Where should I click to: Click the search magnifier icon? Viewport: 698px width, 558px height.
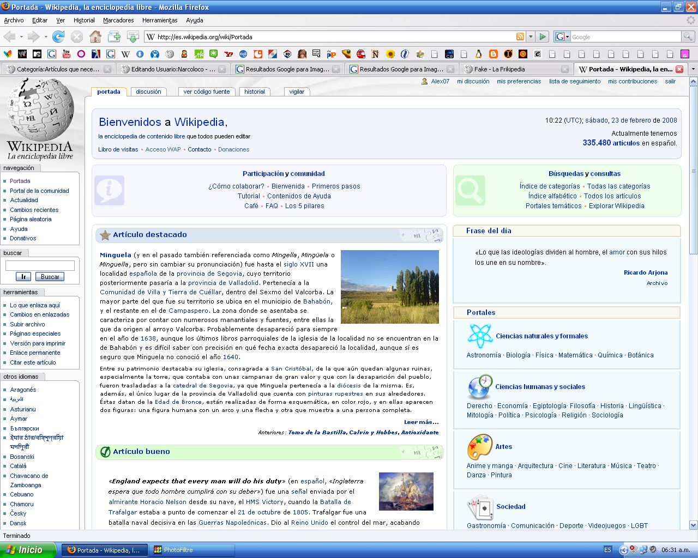688,37
